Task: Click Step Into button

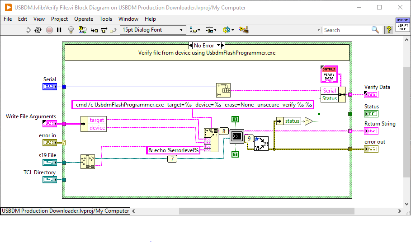Action: pos(94,30)
